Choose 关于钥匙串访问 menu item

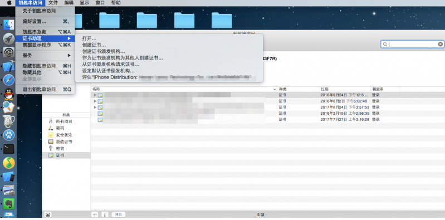coord(45,11)
